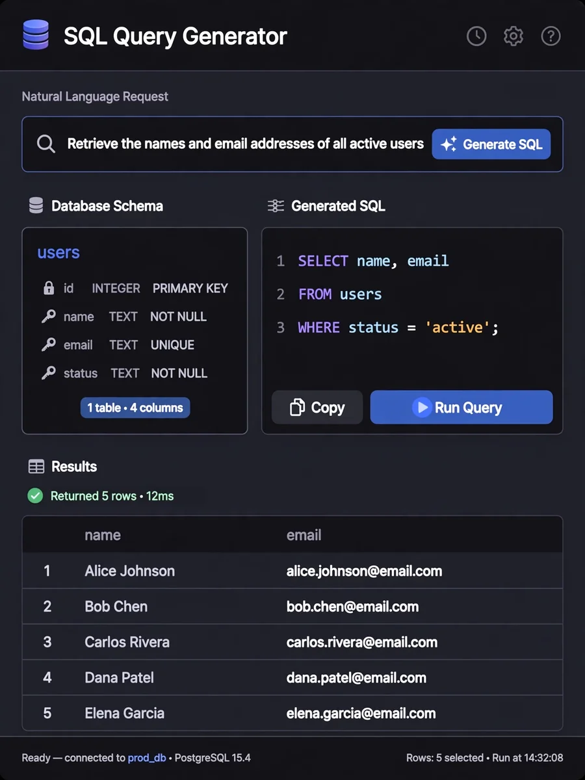Click SQL line 1 'SELECT name, email'
The height and width of the screenshot is (780, 585).
tap(373, 261)
